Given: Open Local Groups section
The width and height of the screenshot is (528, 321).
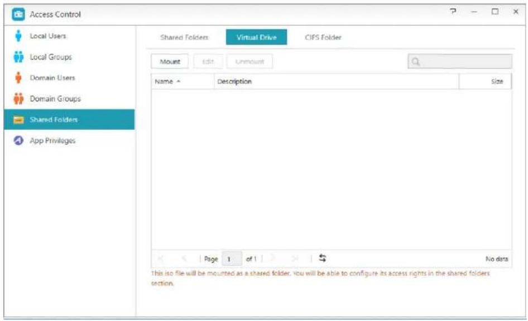Looking at the screenshot, I should coord(69,57).
